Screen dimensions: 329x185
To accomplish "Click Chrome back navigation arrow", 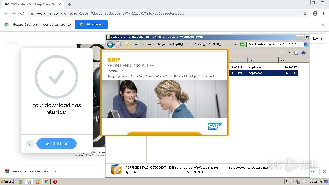I will [x=6, y=13].
